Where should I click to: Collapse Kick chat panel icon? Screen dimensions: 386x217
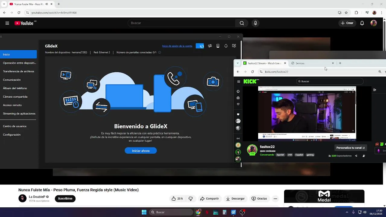[375, 90]
